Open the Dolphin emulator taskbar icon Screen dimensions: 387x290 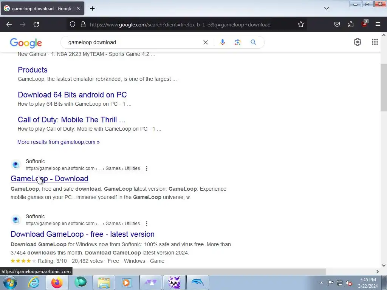(x=197, y=282)
